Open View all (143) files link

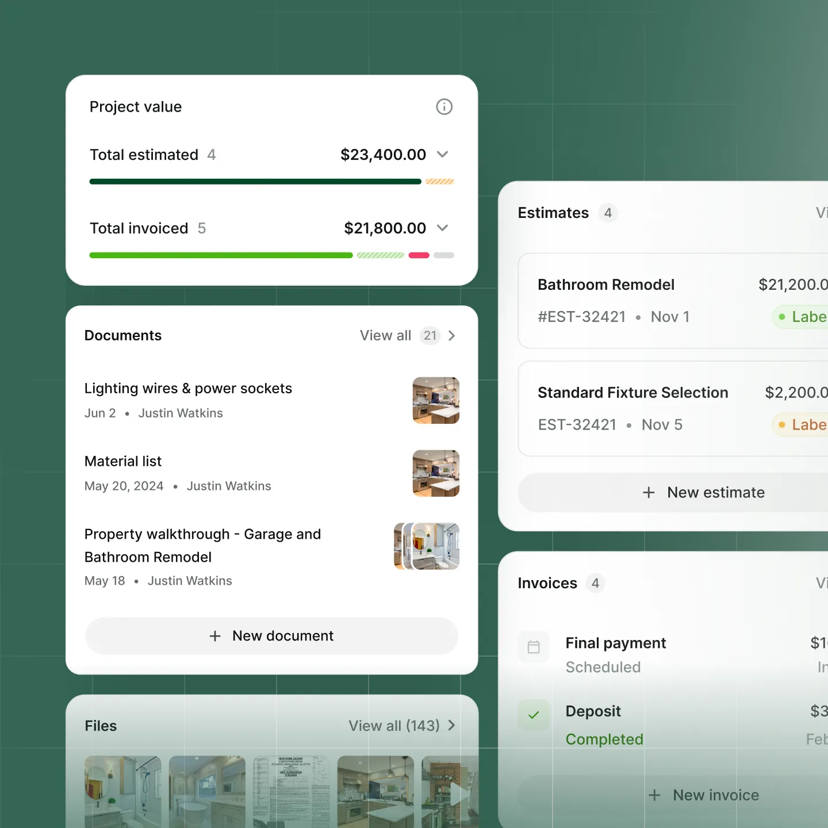tap(394, 726)
